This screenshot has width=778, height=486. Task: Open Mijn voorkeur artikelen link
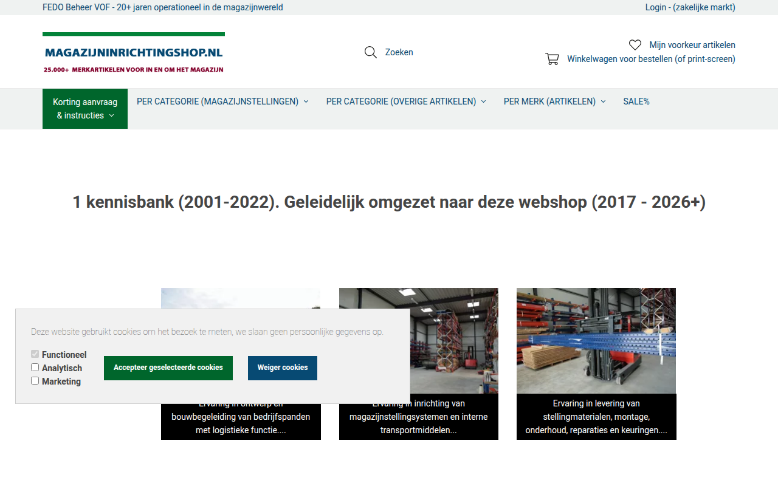pyautogui.click(x=692, y=45)
